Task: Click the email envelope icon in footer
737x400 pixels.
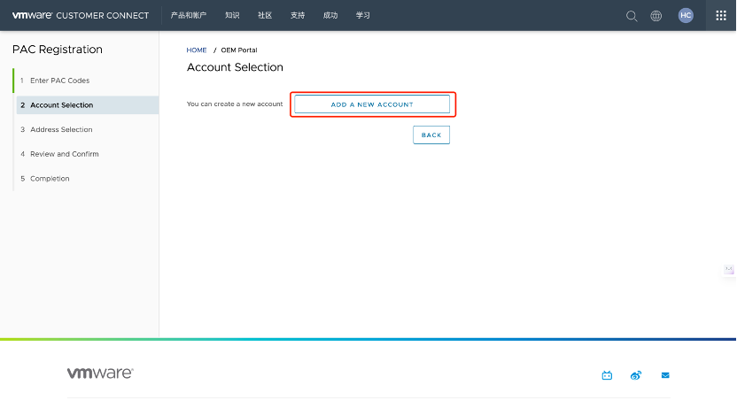Action: [x=665, y=375]
